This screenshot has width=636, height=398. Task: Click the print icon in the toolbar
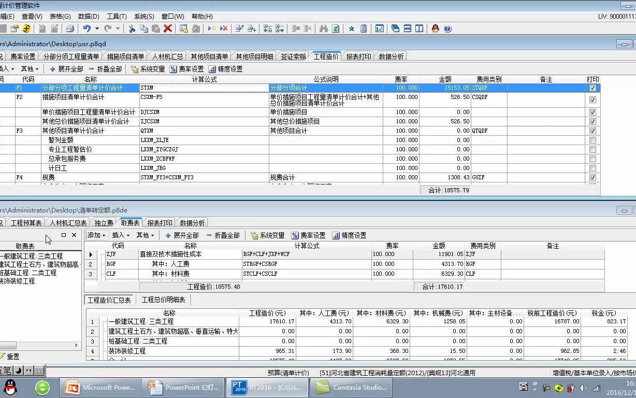(x=70, y=29)
